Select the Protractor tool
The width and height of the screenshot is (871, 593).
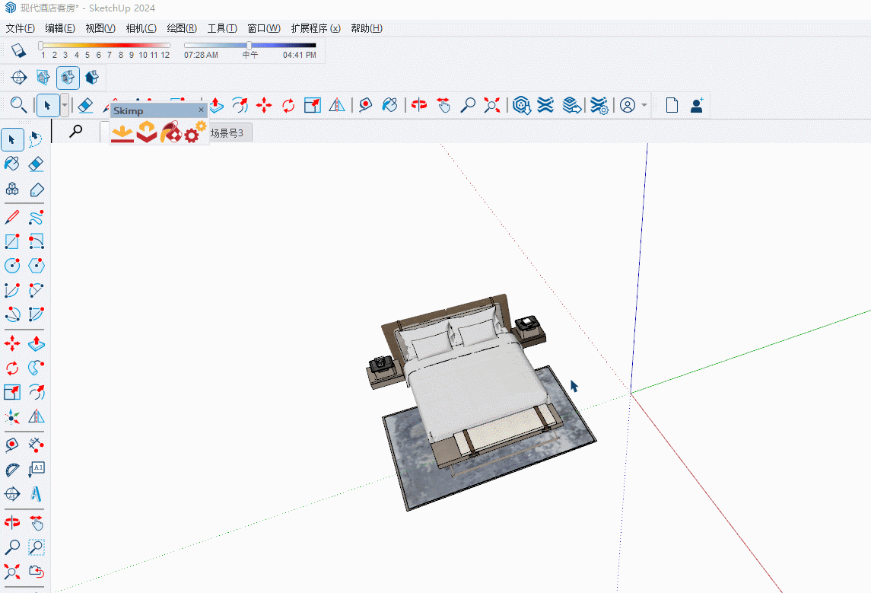12,469
